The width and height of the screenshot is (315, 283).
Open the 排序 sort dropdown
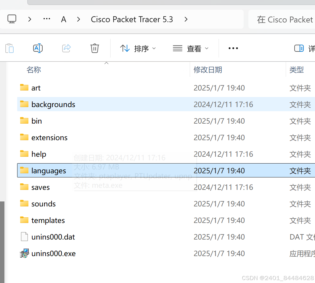pos(138,48)
